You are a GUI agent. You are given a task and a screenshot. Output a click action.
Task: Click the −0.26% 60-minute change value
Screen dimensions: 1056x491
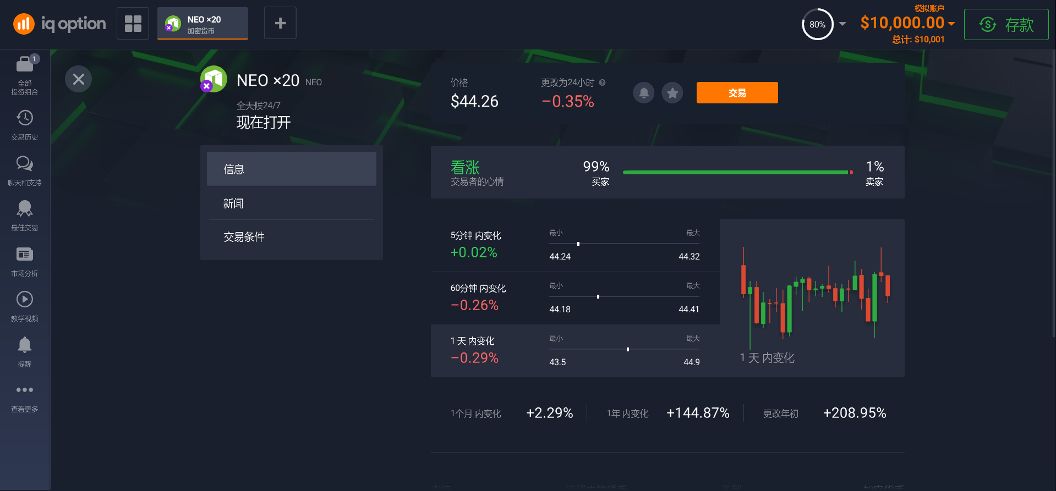[x=474, y=305]
